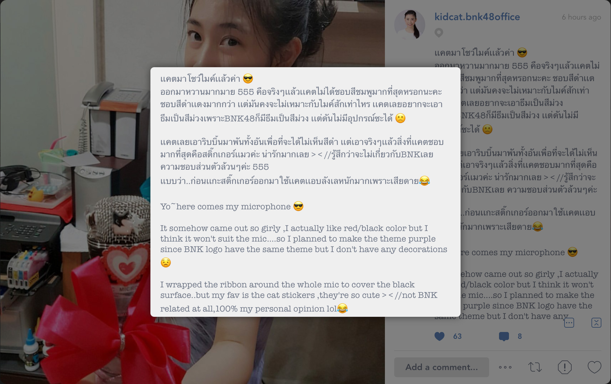View the 63 likes count
This screenshot has width=611, height=384.
(457, 336)
